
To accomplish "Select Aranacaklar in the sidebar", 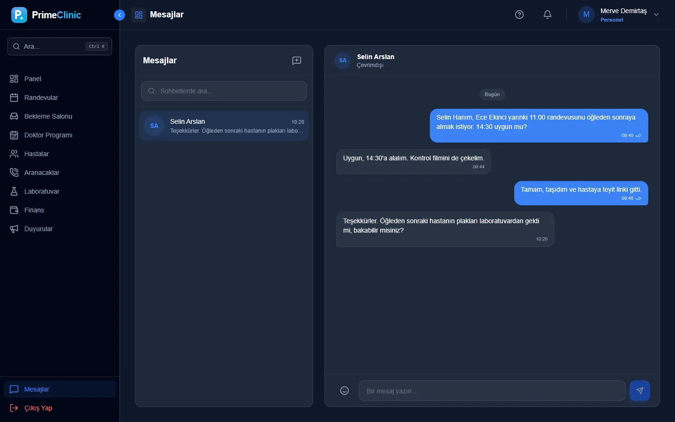I will [60, 173].
